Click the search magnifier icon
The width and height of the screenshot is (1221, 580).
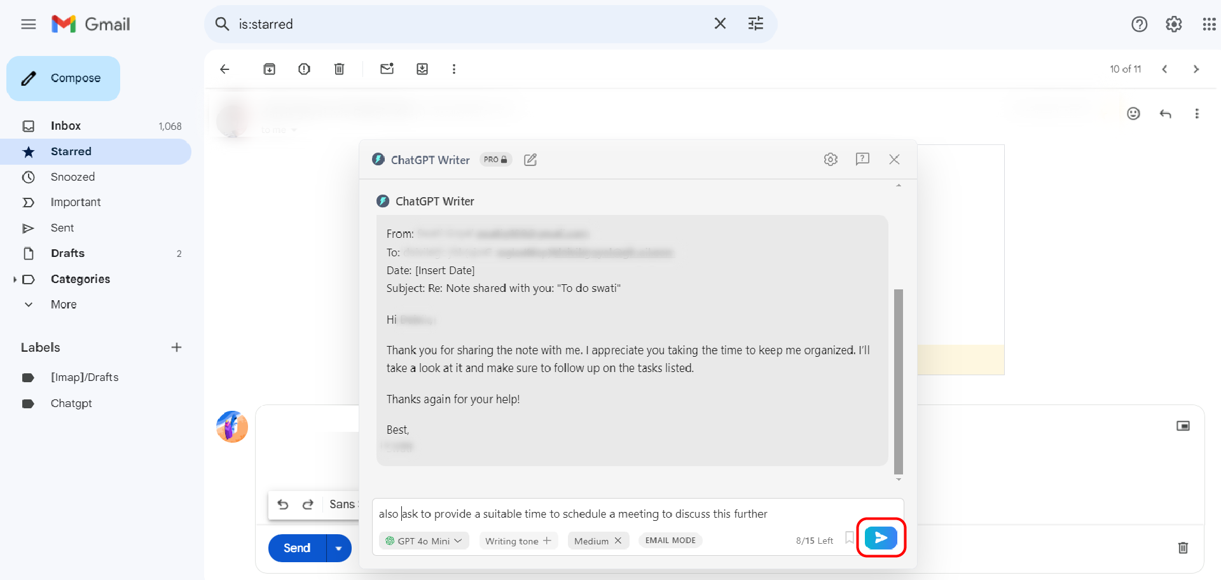point(222,24)
